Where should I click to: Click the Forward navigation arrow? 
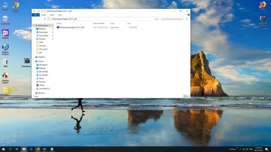pos(39,19)
